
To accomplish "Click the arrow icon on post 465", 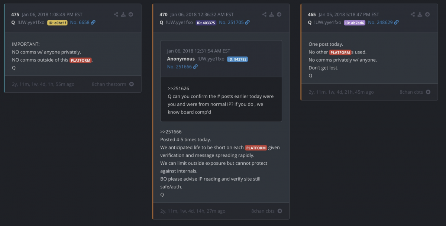I will [427, 14].
